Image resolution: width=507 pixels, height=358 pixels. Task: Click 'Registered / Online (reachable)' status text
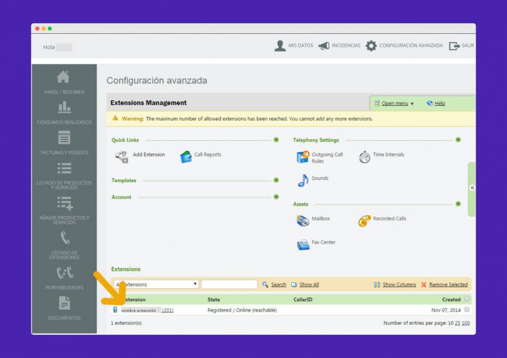[242, 310]
